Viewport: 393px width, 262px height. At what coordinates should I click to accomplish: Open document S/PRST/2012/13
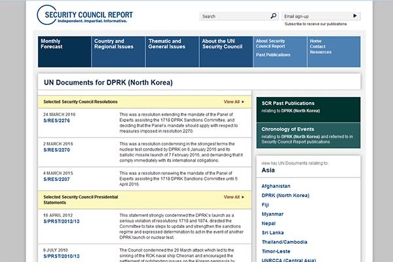(62, 221)
